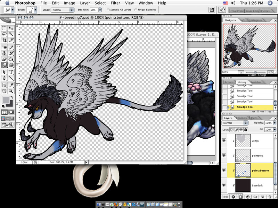Switch to Quick Mask mode
This screenshot has width=278, height=208.
[x=11, y=112]
